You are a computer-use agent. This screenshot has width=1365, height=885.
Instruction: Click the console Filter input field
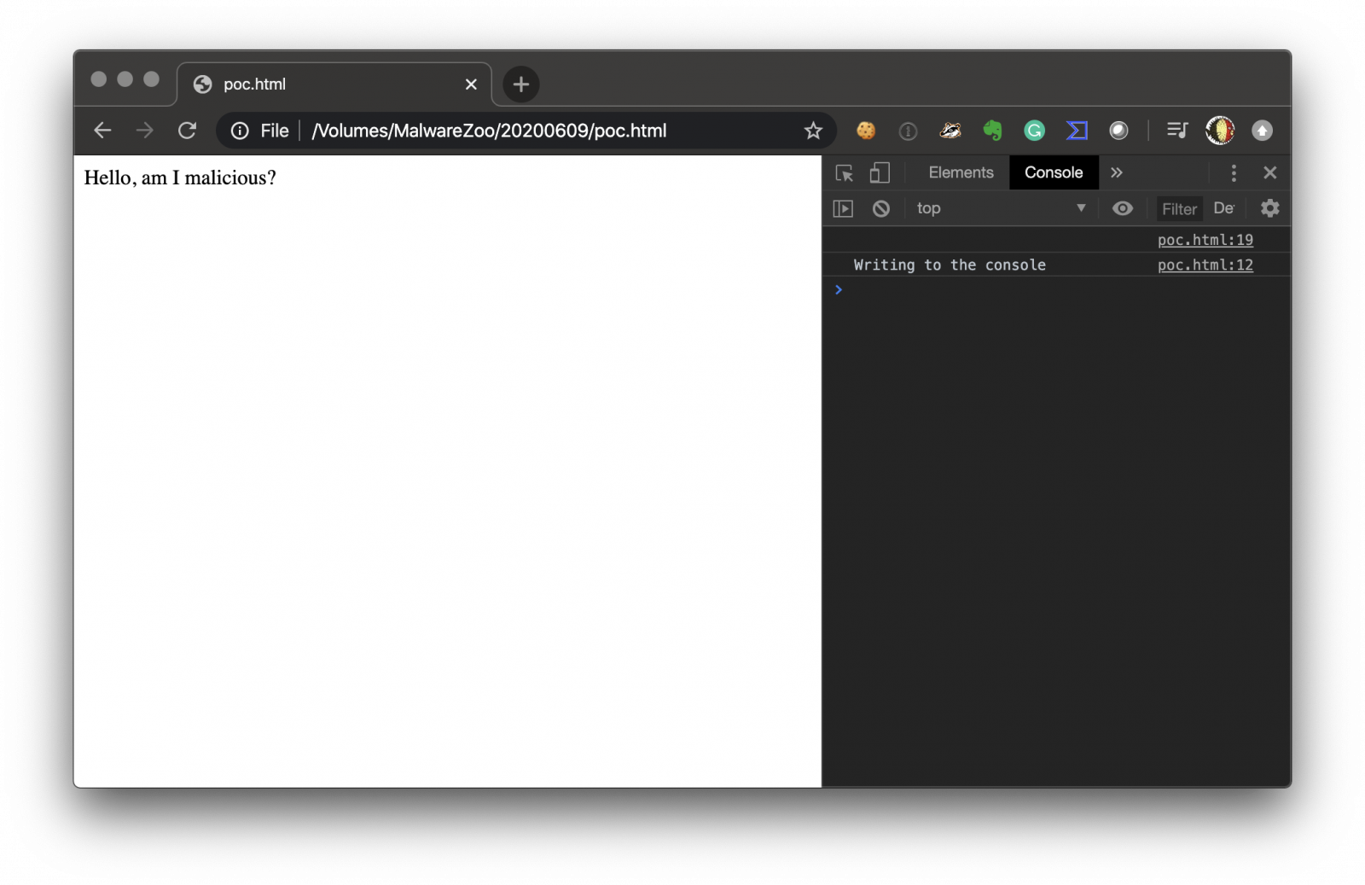coord(1179,209)
